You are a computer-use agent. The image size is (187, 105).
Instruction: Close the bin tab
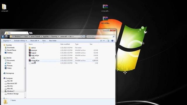click(27, 33)
